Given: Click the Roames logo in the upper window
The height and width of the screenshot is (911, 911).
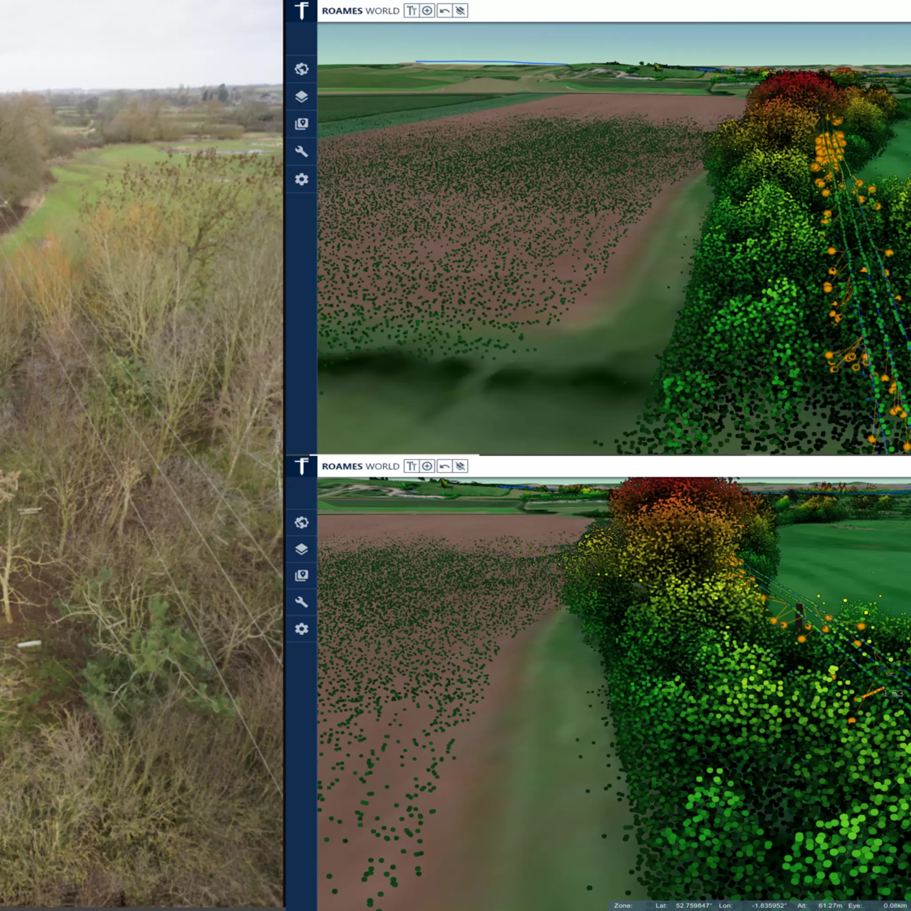Looking at the screenshot, I should [x=301, y=10].
